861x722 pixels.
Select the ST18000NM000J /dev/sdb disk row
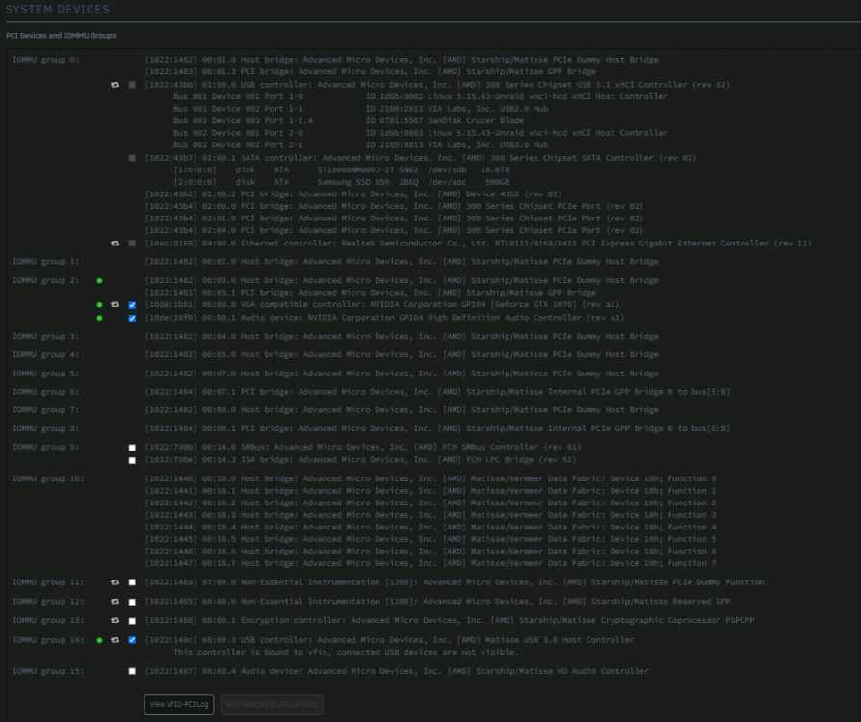pos(342,170)
